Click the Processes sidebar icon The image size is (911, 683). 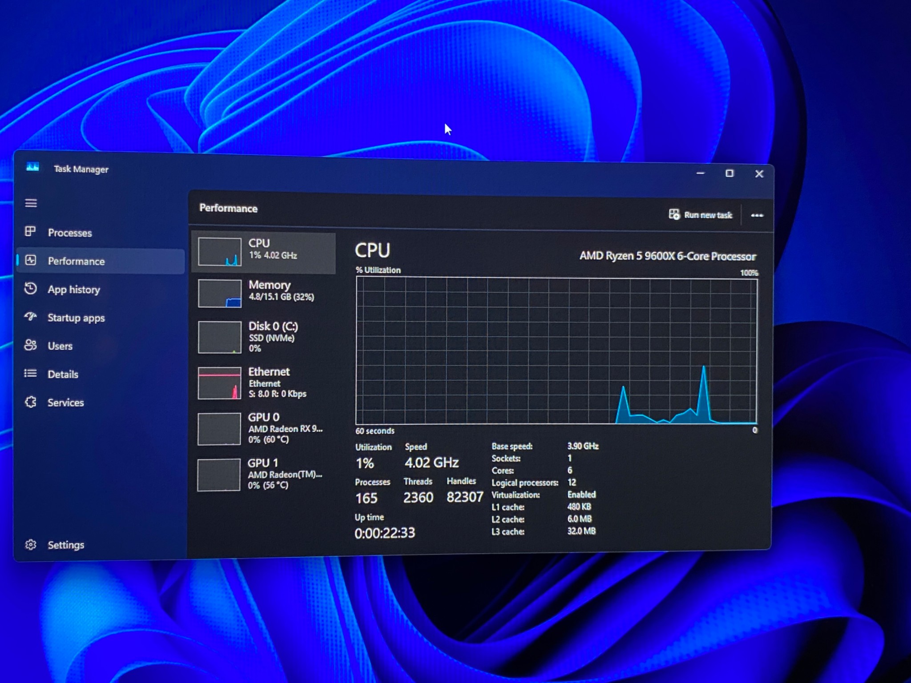click(30, 231)
